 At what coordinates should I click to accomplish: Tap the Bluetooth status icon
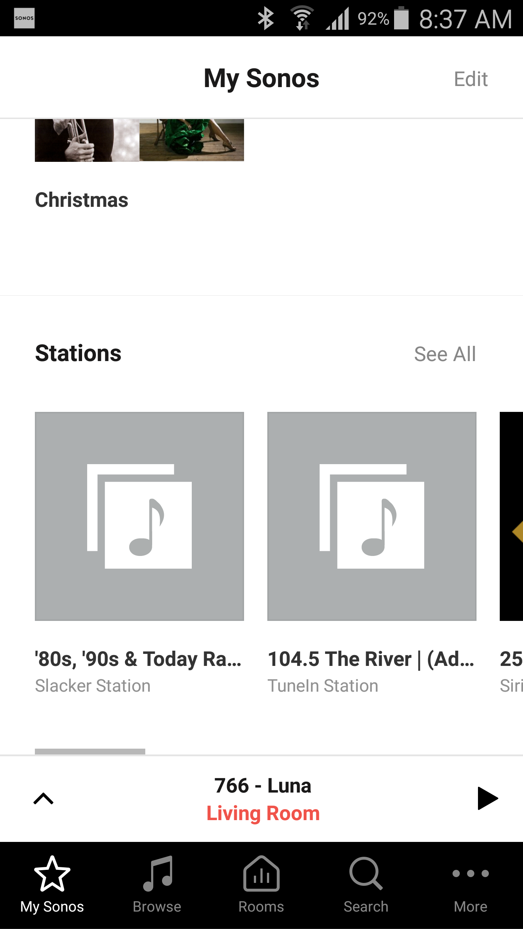[265, 18]
